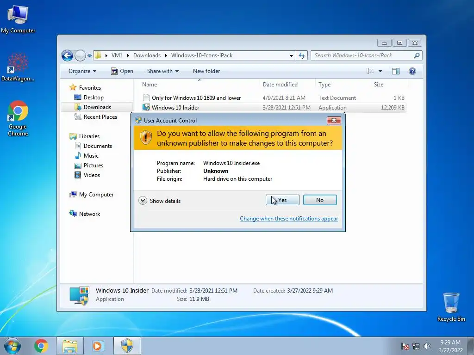Select VM1 in the address breadcrumb
Image resolution: width=474 pixels, height=355 pixels.
(x=117, y=55)
